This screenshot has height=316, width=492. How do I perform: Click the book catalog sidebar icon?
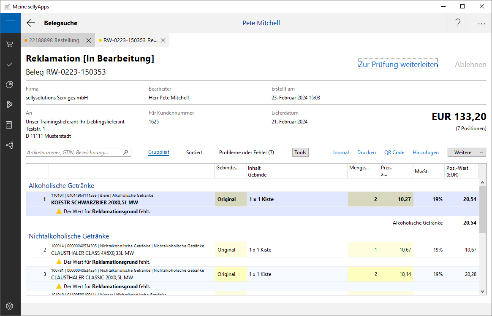[10, 125]
